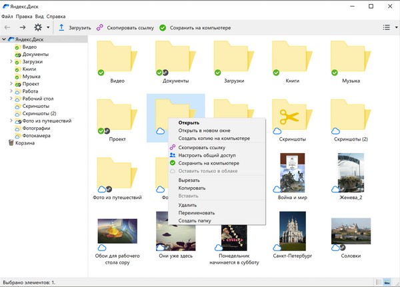The height and width of the screenshot is (287, 400).
Task: Click large icons view in status bar
Action: tap(387, 282)
